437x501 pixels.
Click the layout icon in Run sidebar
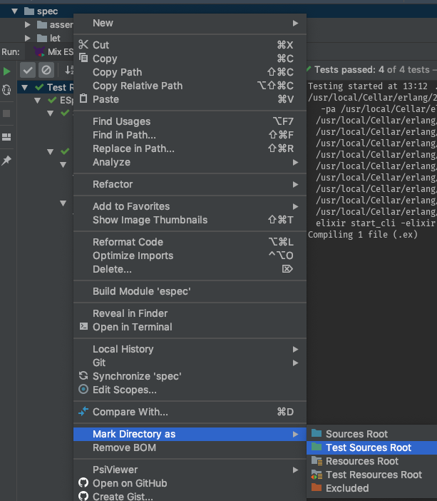pyautogui.click(x=6, y=137)
